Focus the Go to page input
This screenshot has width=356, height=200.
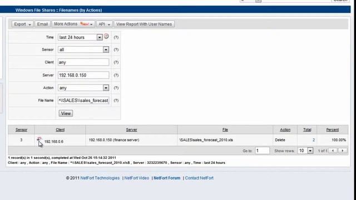262,151
